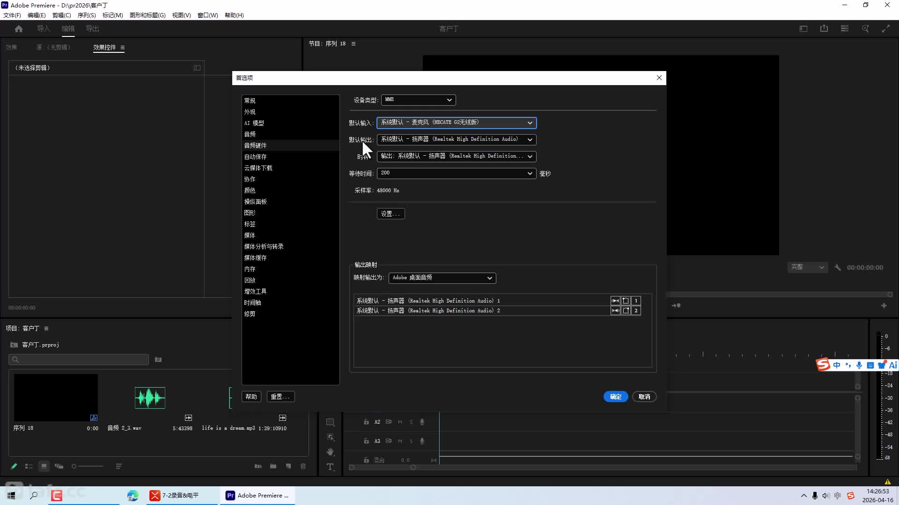Screen dimensions: 899x505
Task: Click the timeline horizontal zoom scrollbar
Action: pos(382,468)
